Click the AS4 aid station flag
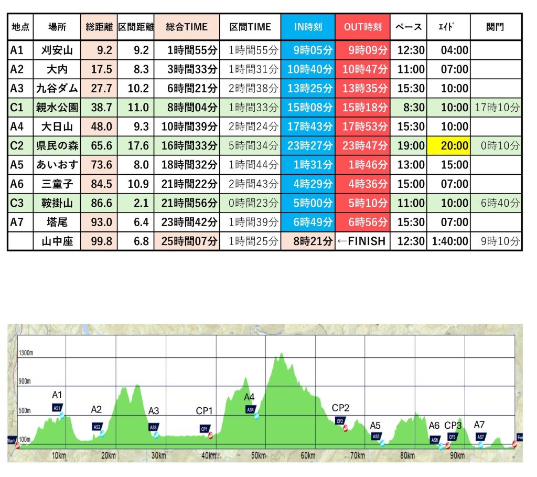Image resolution: width=537 pixels, height=477 pixels. pos(250,409)
